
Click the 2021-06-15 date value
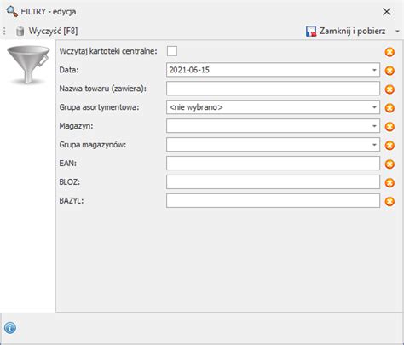point(189,70)
